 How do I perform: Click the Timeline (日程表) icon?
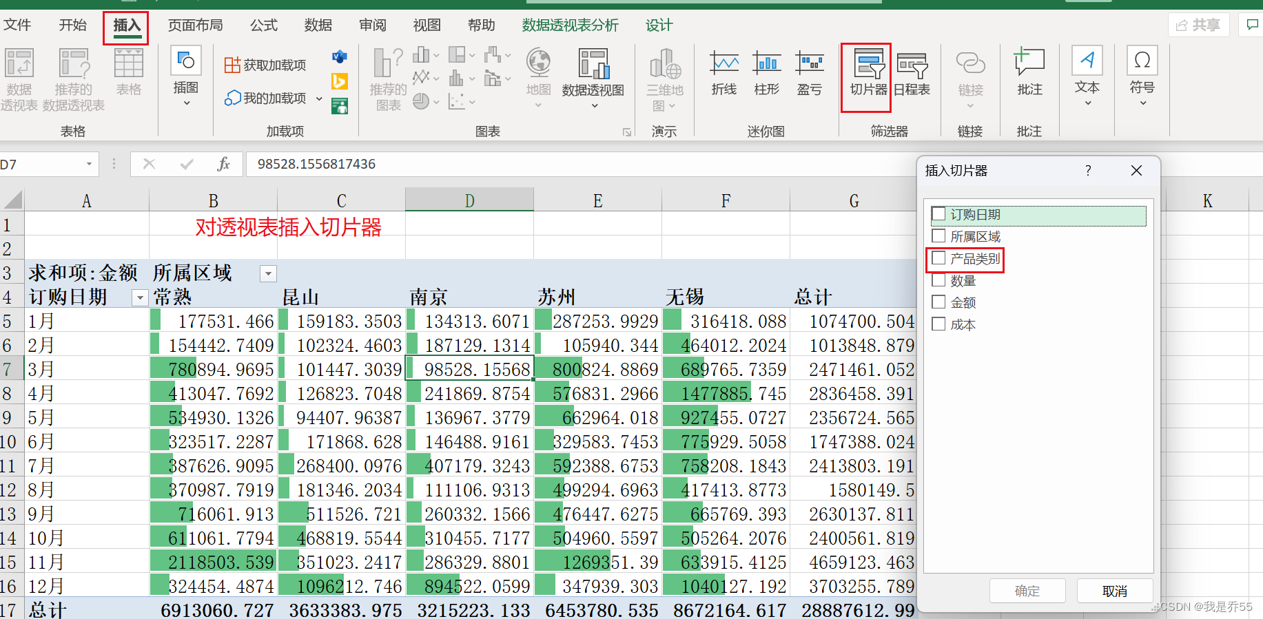[912, 73]
